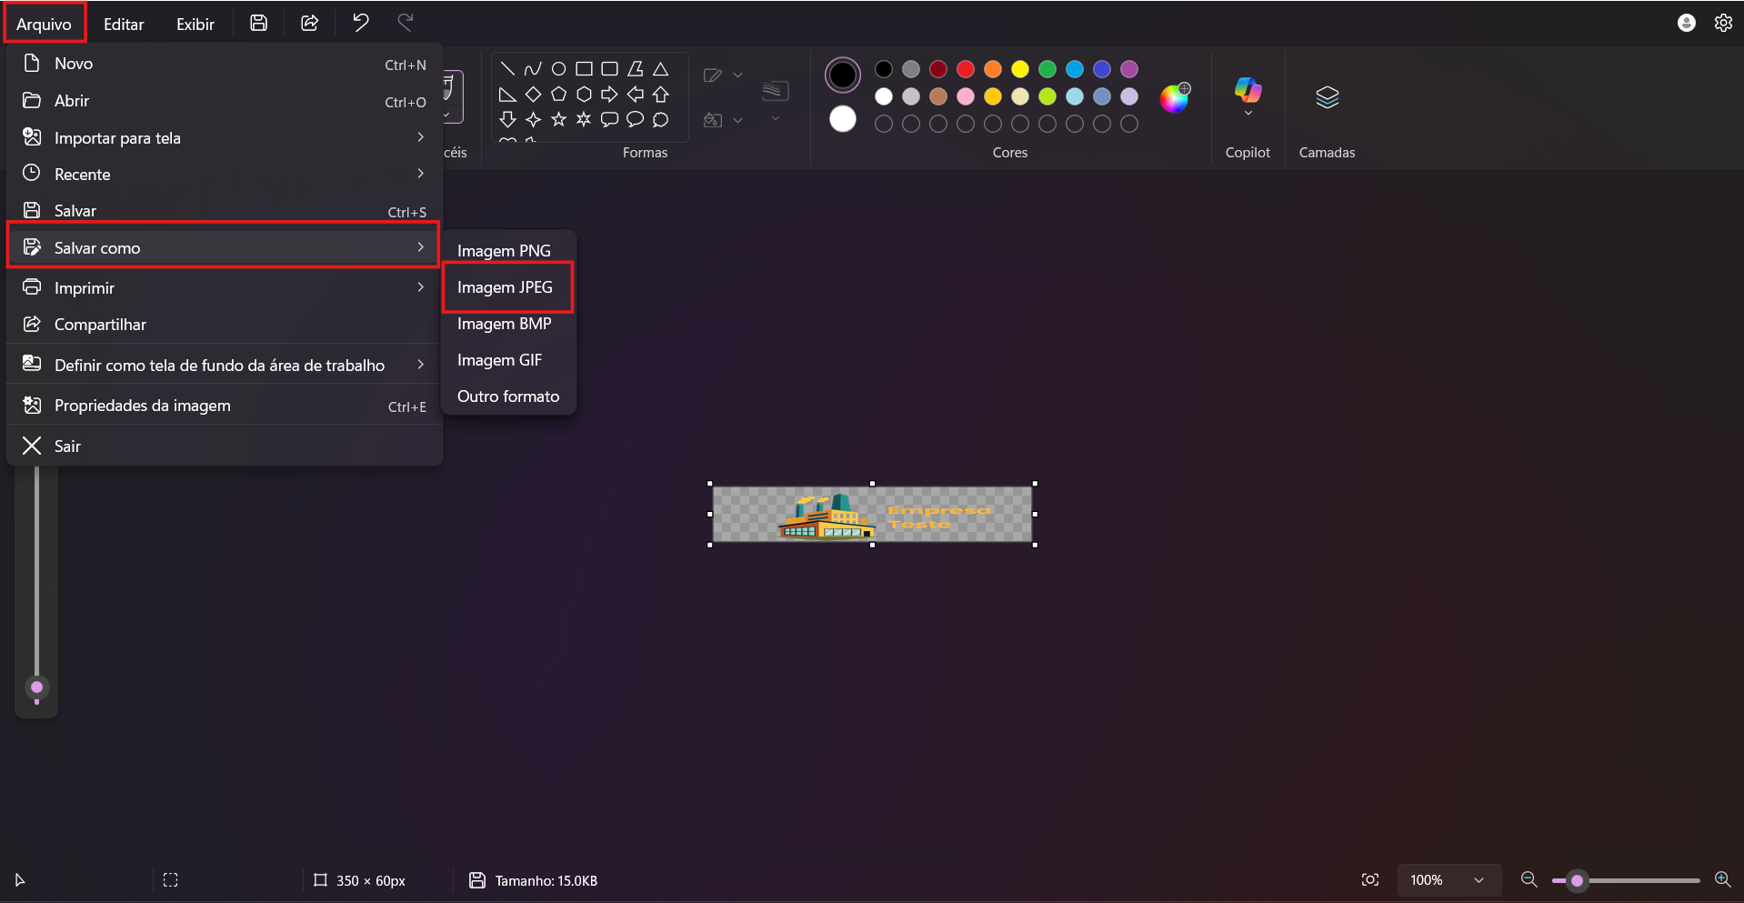Click the logo image on the canvas
This screenshot has width=1744, height=903.
[x=872, y=514]
